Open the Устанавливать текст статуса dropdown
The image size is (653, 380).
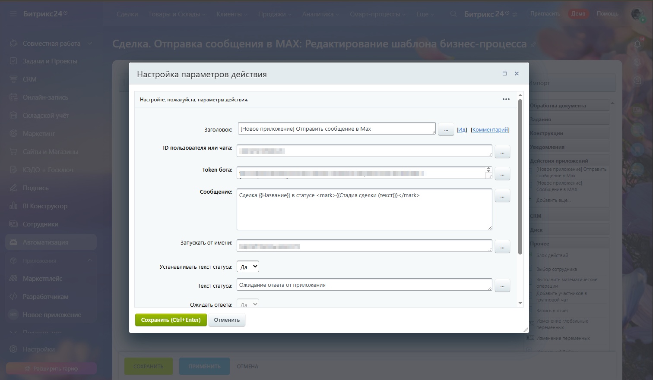(248, 267)
